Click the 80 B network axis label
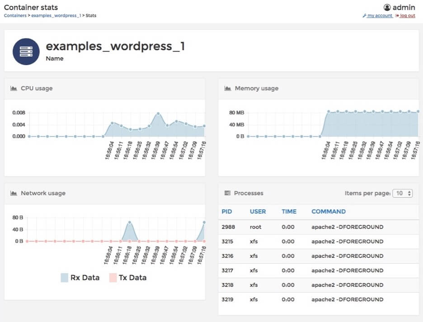423x322 pixels. 18,217
